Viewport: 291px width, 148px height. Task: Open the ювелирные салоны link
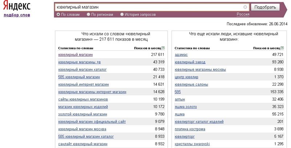click(x=191, y=85)
